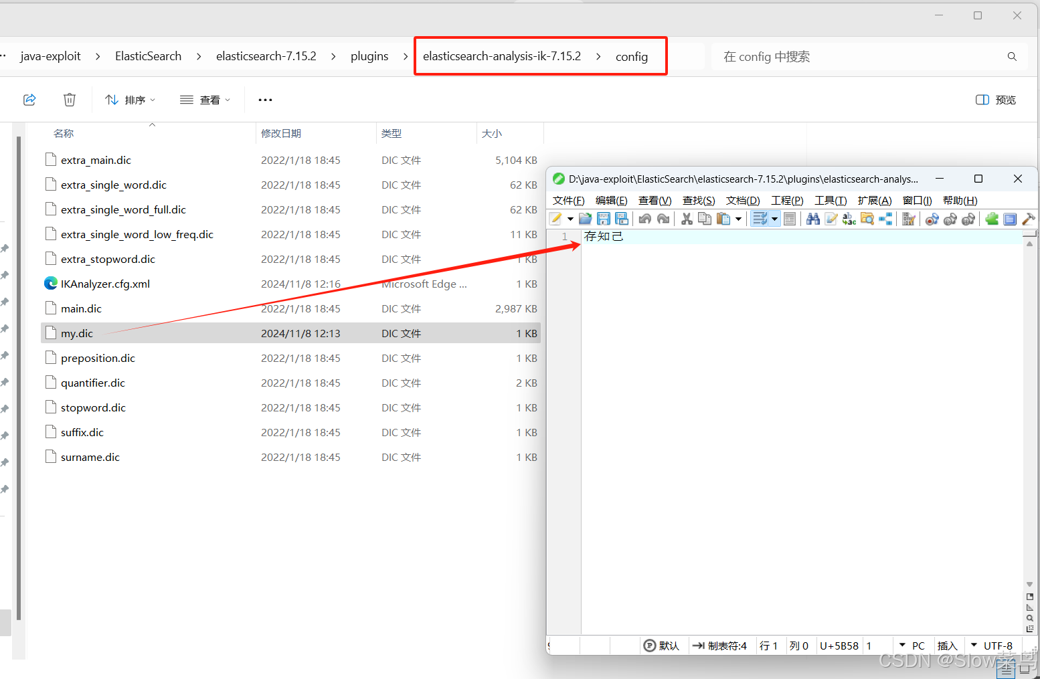Click the Save All icon in editor
Image resolution: width=1040 pixels, height=679 pixels.
click(622, 219)
